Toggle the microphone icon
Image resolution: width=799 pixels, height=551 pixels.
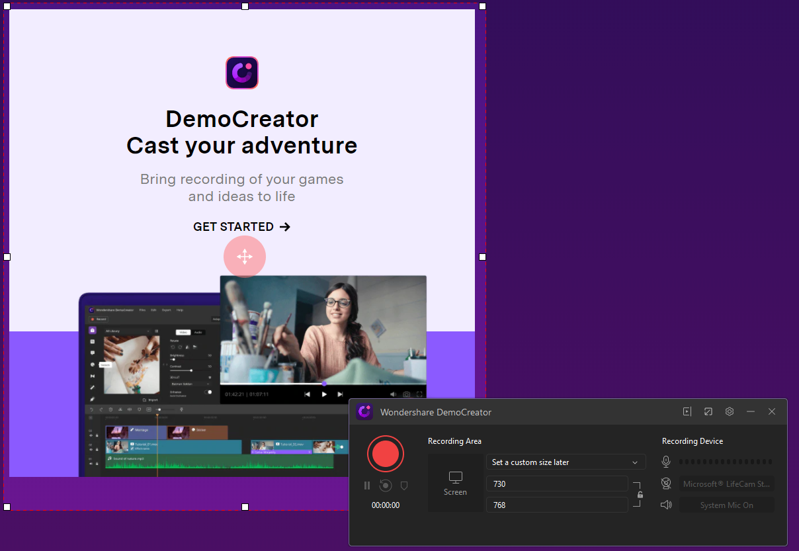tap(667, 462)
